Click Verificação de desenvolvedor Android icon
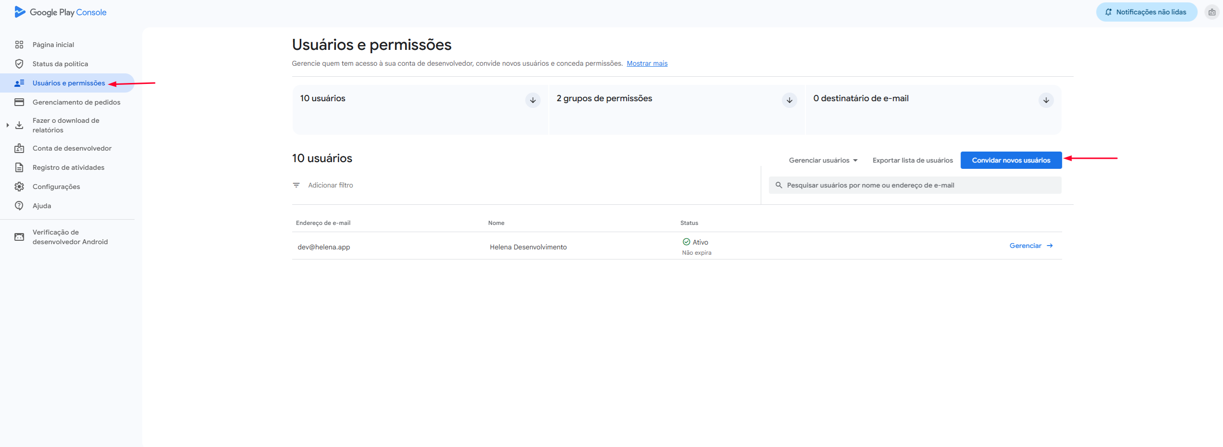Image resolution: width=1223 pixels, height=447 pixels. pos(19,237)
